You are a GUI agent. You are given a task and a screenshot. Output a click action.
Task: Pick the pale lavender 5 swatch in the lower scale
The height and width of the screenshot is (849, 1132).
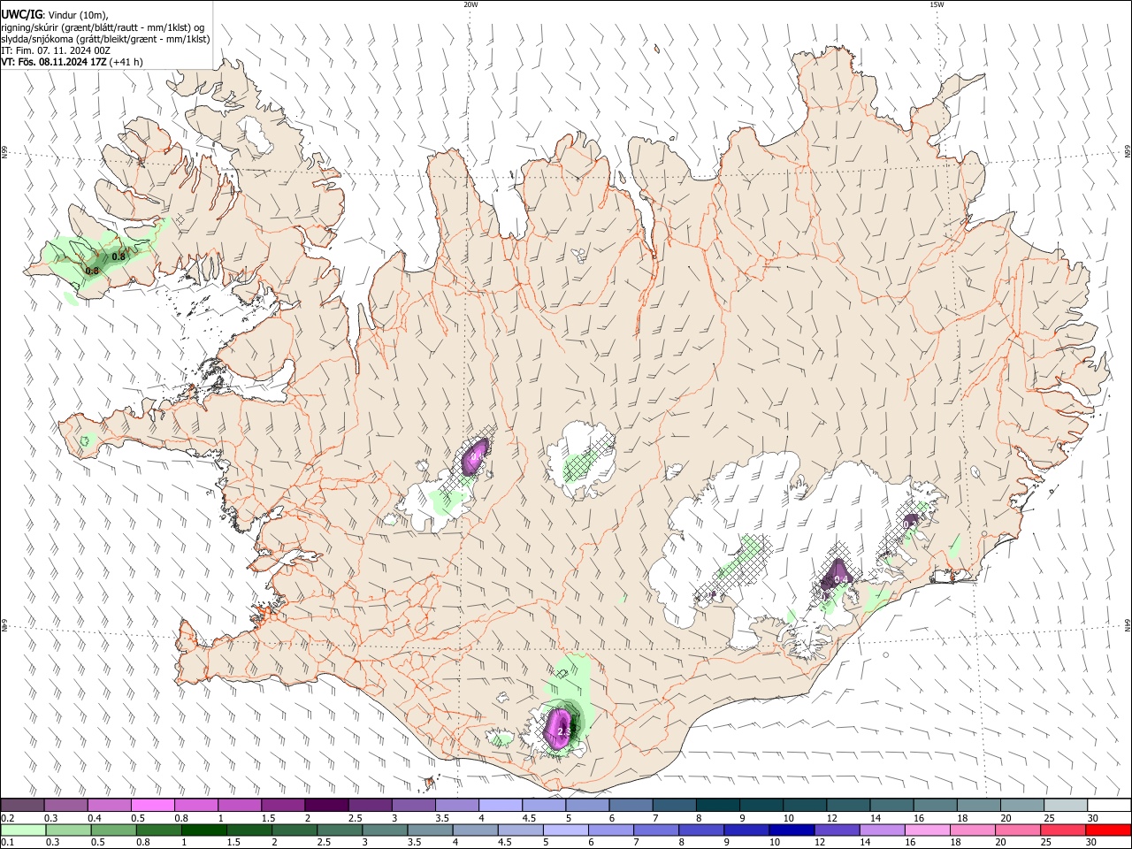click(x=565, y=830)
